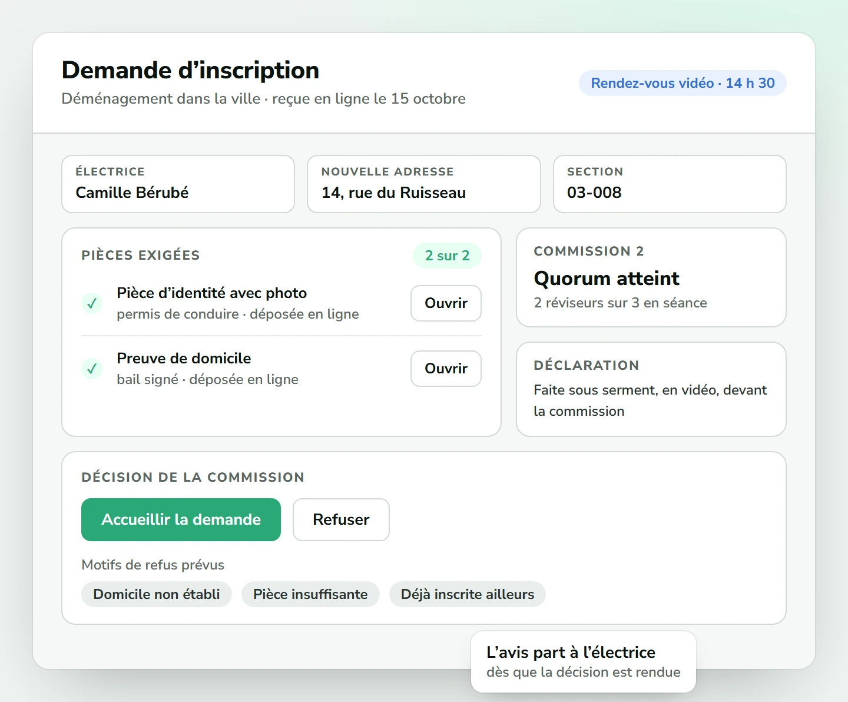Click the Déclaration card heading
848x702 pixels.
click(587, 365)
